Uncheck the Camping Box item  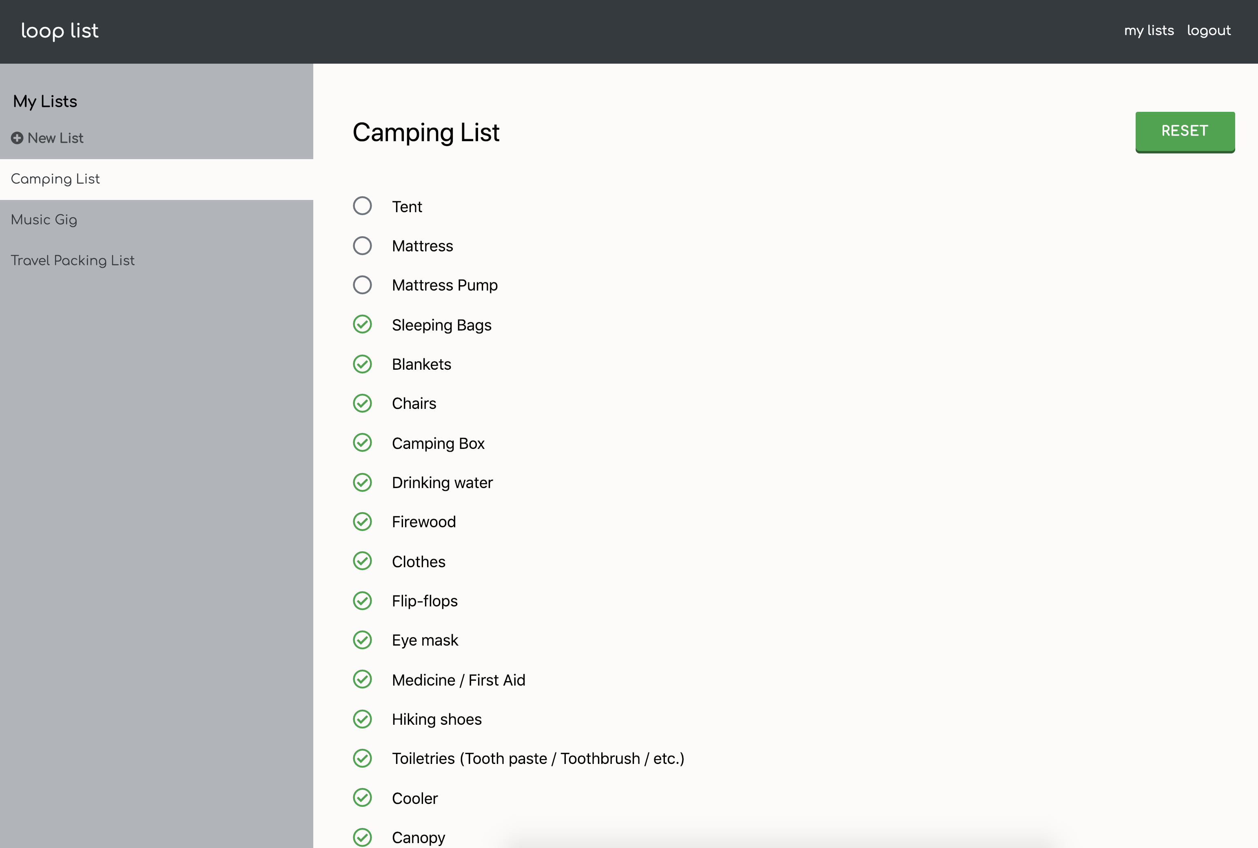point(362,443)
